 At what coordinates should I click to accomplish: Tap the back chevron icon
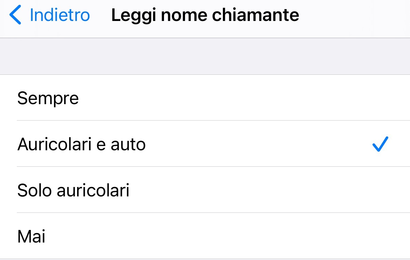click(15, 15)
